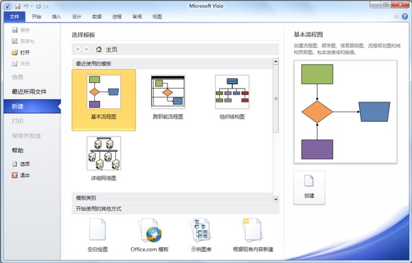This screenshot has height=263, width=412.
Task: Switch to the 进程 ribbon tab
Action: [117, 16]
